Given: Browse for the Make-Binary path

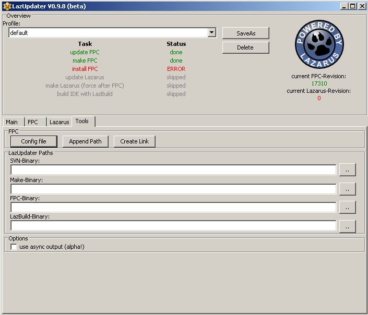Looking at the screenshot, I should pos(347,189).
